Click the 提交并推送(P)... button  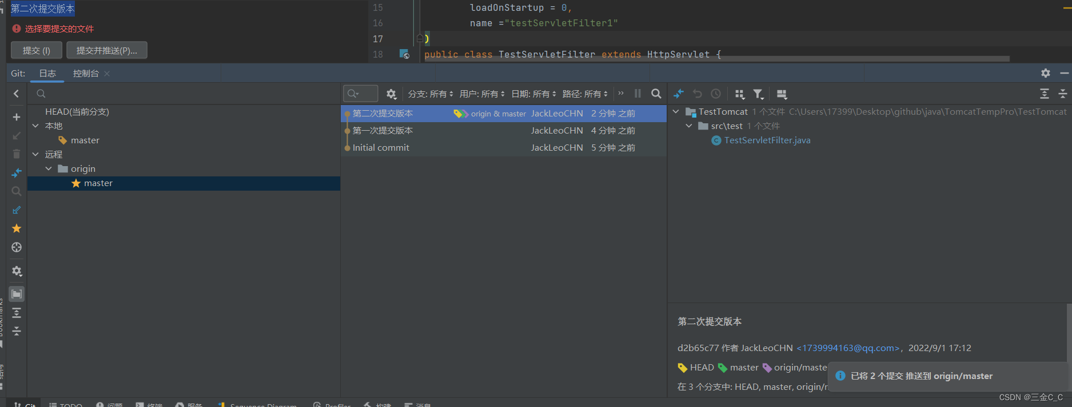click(107, 50)
